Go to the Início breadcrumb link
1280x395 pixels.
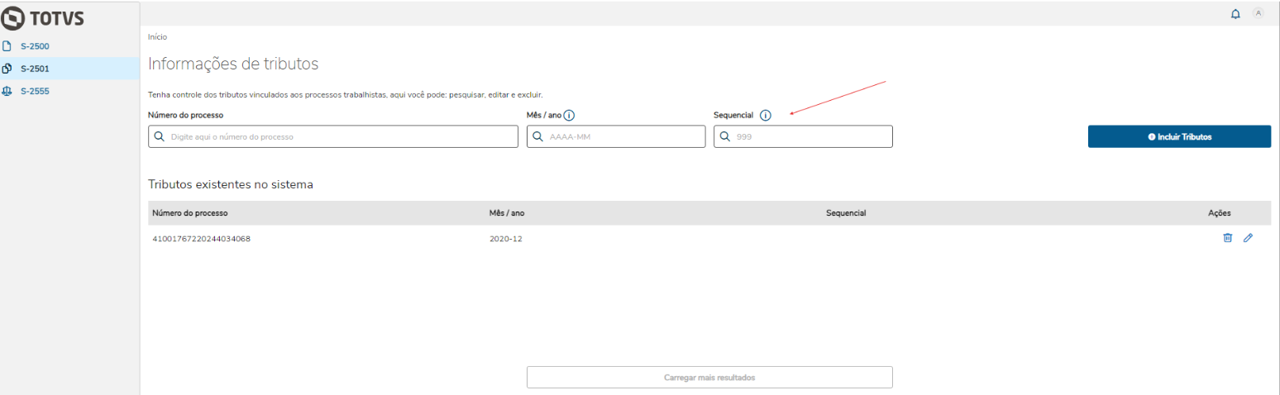[157, 37]
